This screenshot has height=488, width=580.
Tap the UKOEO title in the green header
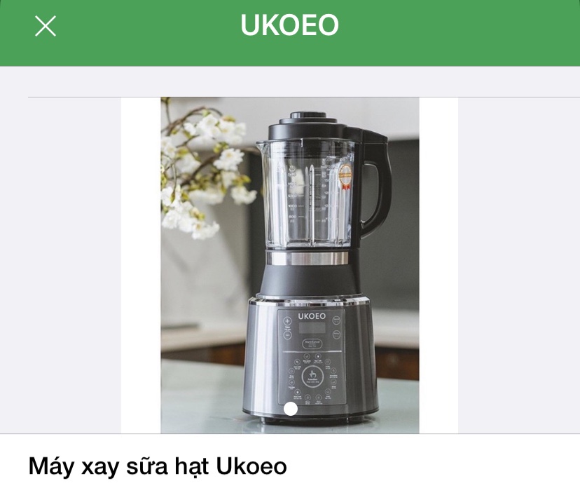tap(289, 25)
